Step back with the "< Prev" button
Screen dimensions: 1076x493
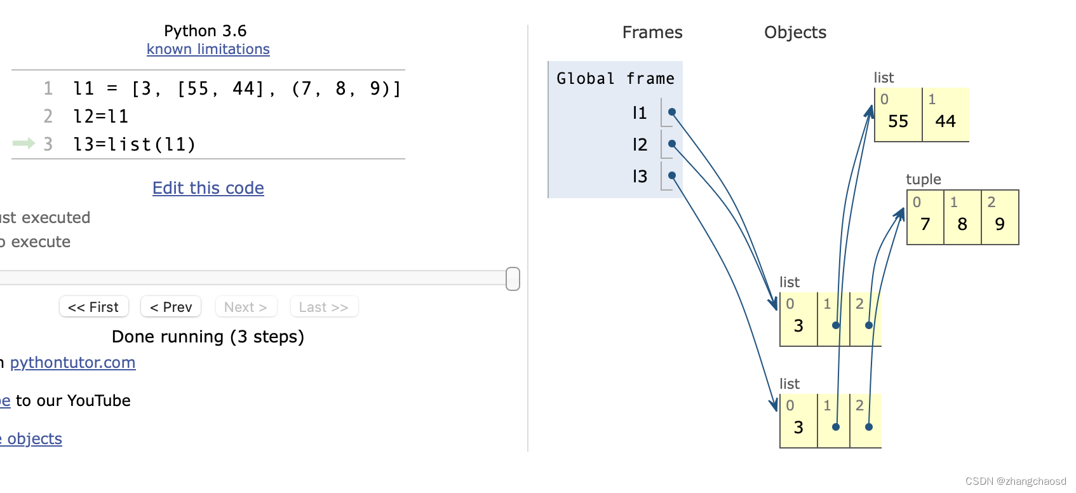tap(171, 307)
